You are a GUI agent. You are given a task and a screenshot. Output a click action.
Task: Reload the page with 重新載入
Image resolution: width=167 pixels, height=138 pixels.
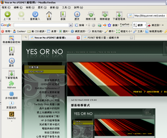[x=35, y=16]
